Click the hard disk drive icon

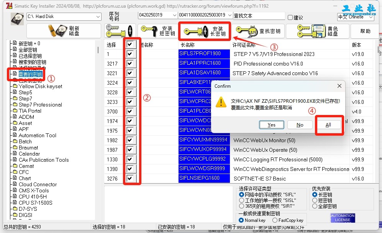coord(17,19)
